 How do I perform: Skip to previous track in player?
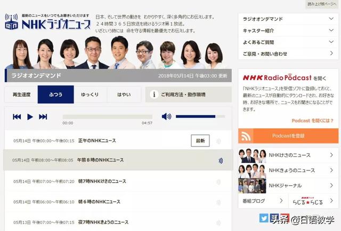point(17,117)
